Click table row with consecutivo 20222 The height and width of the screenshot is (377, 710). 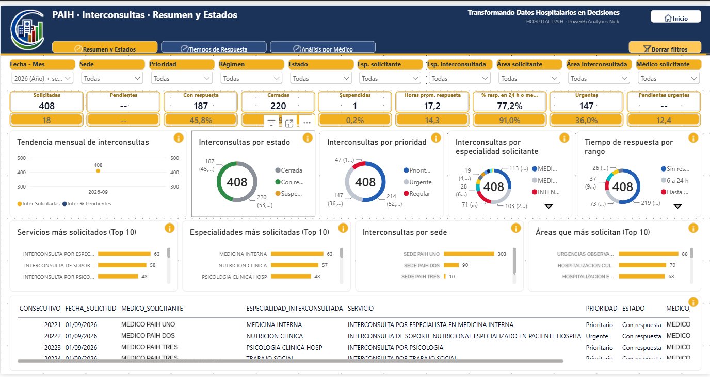click(x=353, y=336)
